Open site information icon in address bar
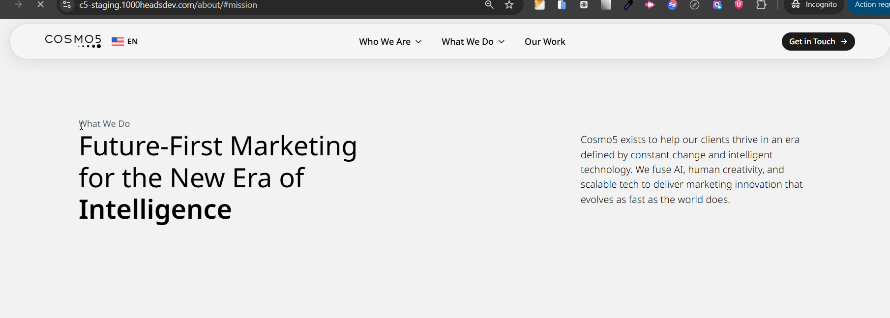Screen dimensions: 890x318 point(67,5)
